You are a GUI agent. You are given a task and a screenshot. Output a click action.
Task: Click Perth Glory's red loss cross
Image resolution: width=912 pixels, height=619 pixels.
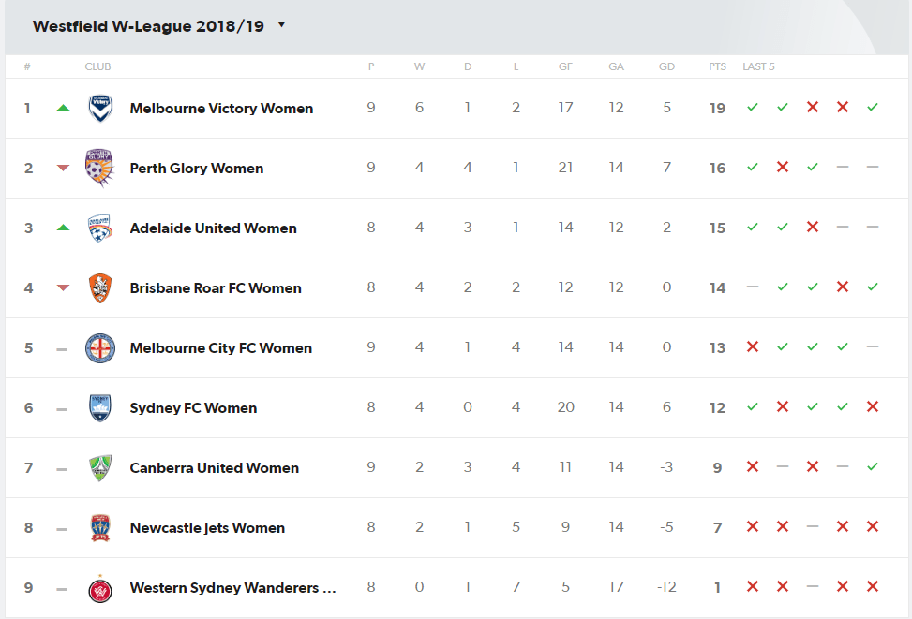click(x=783, y=167)
